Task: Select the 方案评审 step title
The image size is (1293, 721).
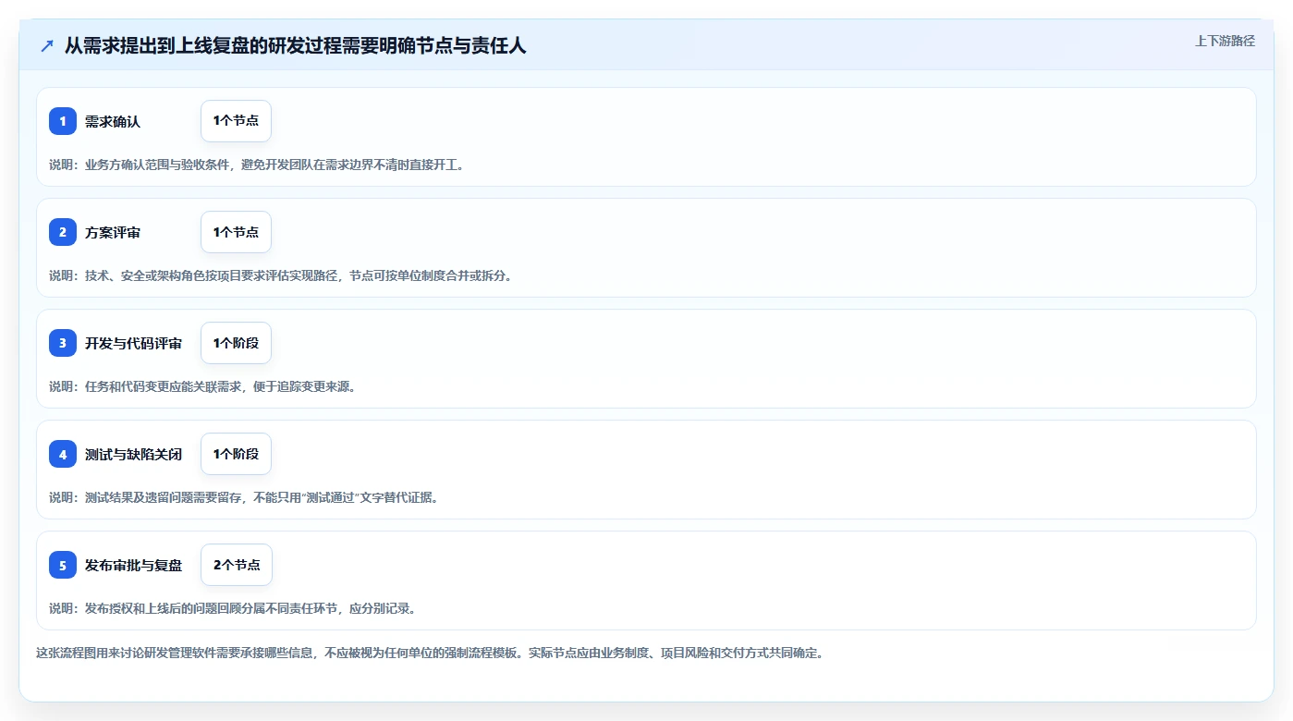Action: click(x=113, y=232)
